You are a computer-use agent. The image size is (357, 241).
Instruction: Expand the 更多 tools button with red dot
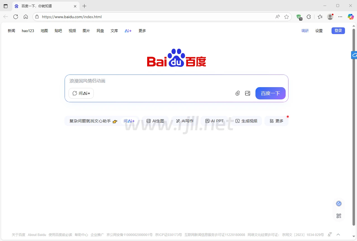(x=276, y=121)
